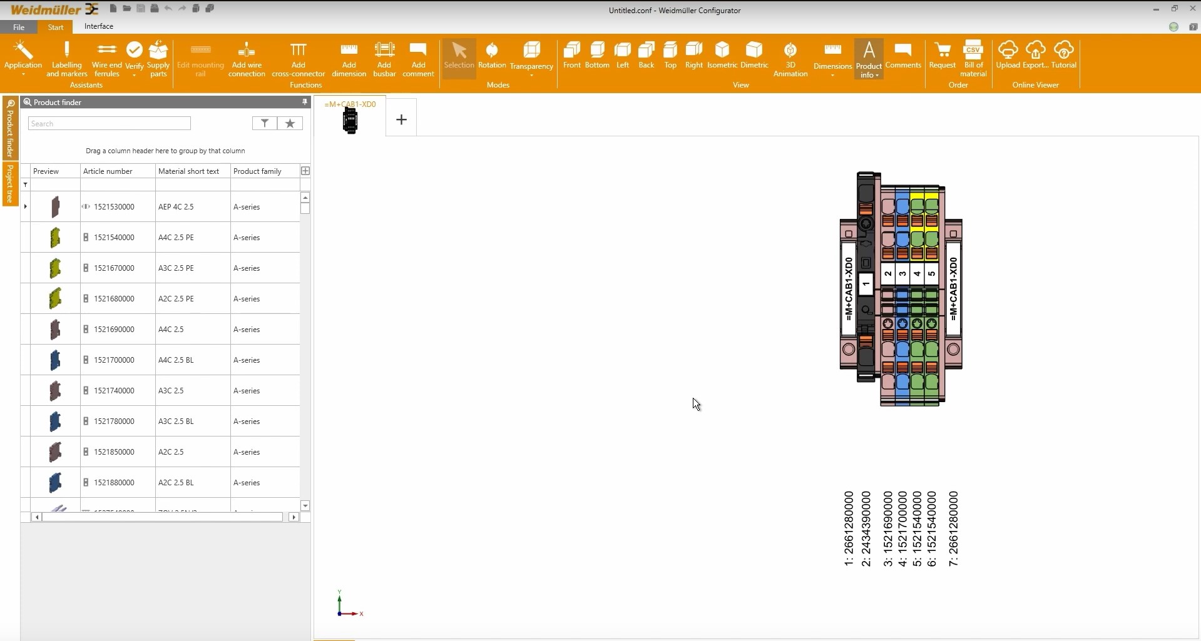Expand the row for article 1521530000
Viewport: 1201px width, 641px height.
point(26,206)
